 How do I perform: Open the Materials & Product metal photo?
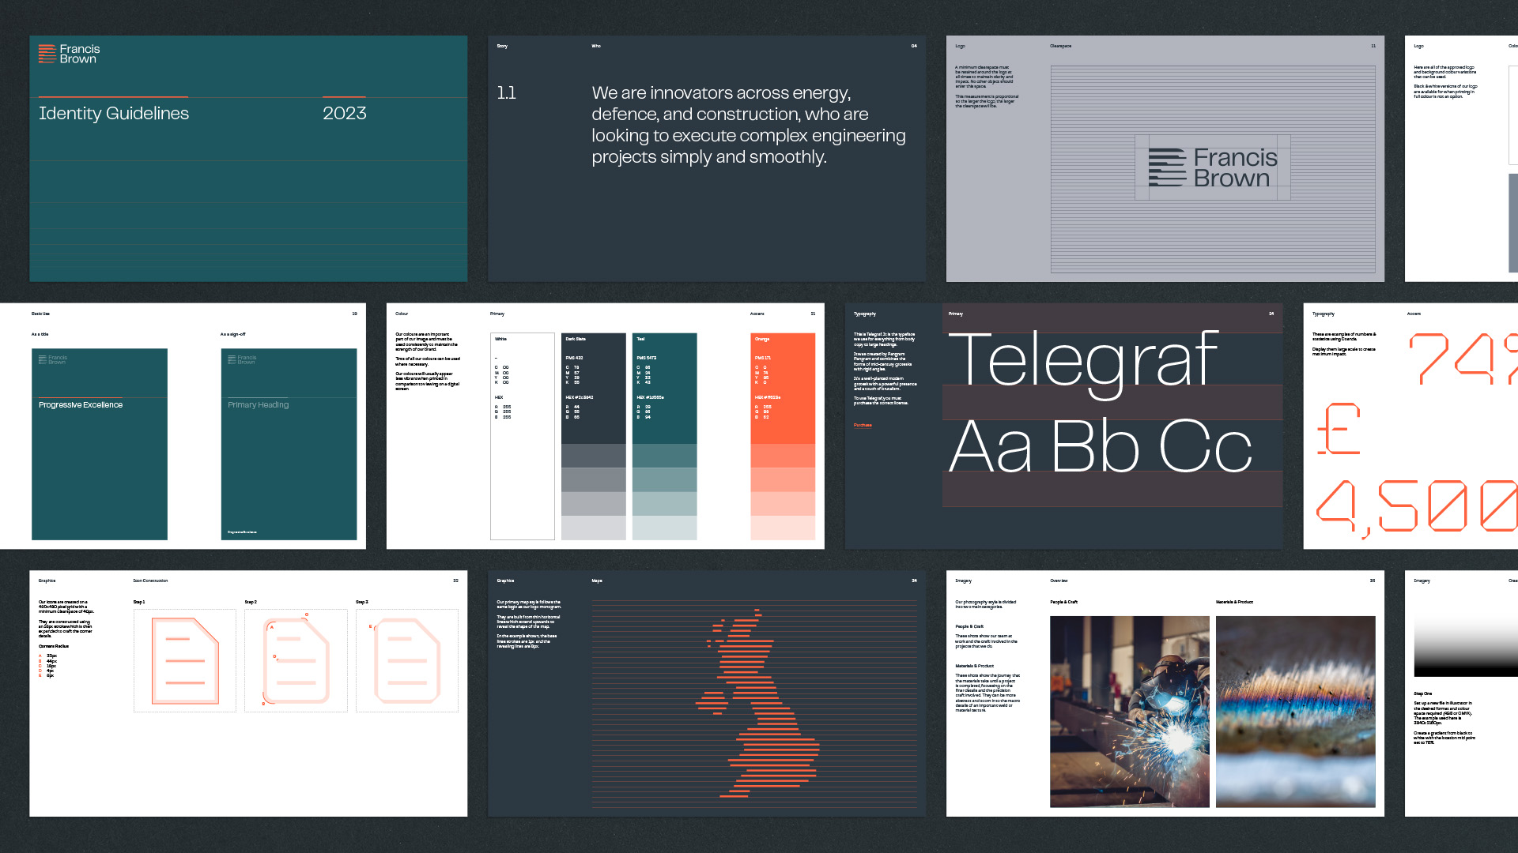click(1295, 711)
